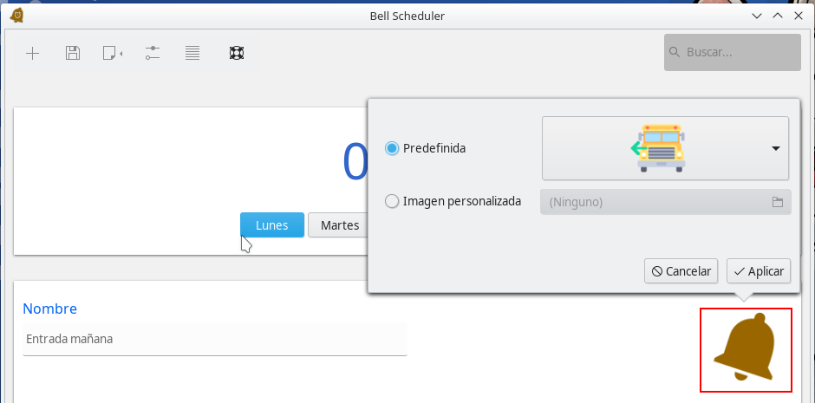Open help via the lifebuoy icon
This screenshot has height=403, width=815.
236,54
